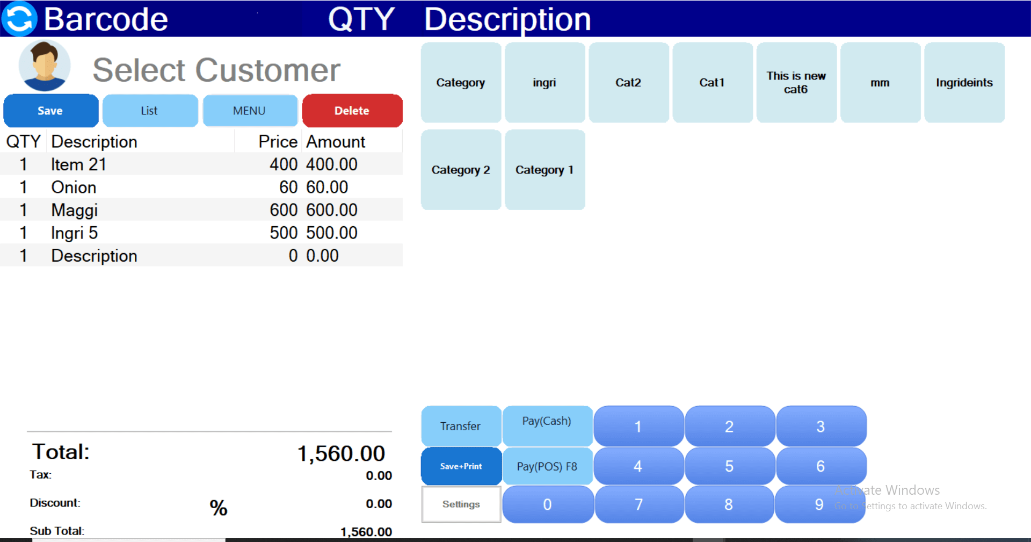Click Pay(POS) F8 button
This screenshot has height=542, width=1031.
[x=547, y=466]
